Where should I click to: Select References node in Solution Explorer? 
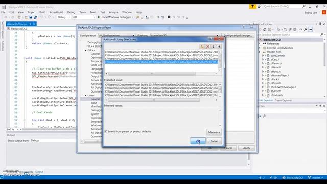(273, 44)
